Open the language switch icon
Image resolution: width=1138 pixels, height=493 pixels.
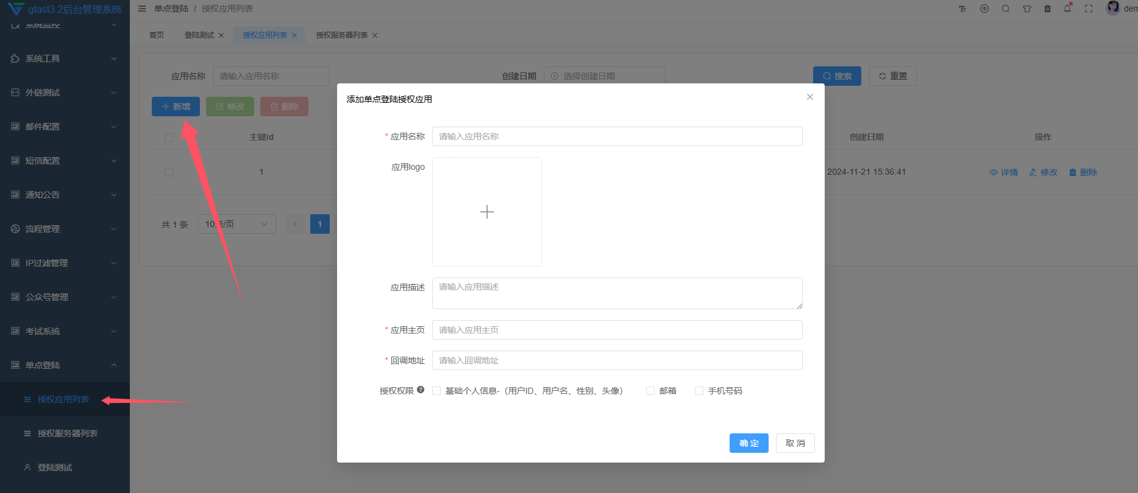[x=984, y=9]
